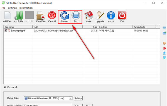Sort by the Path column header
Image resolution: width=167 pixels, height=106 pixels.
pyautogui.click(x=58, y=27)
